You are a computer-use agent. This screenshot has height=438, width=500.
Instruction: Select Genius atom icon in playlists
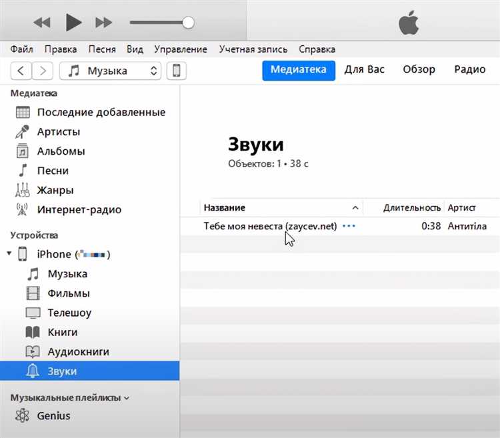(x=22, y=416)
